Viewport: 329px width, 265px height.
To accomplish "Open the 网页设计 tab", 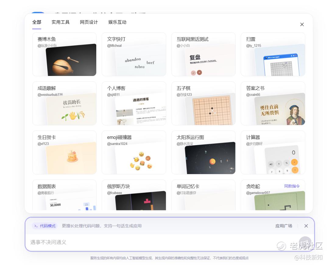I will (x=89, y=22).
